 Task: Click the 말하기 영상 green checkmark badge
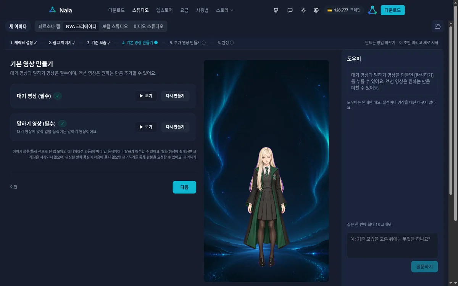(63, 124)
